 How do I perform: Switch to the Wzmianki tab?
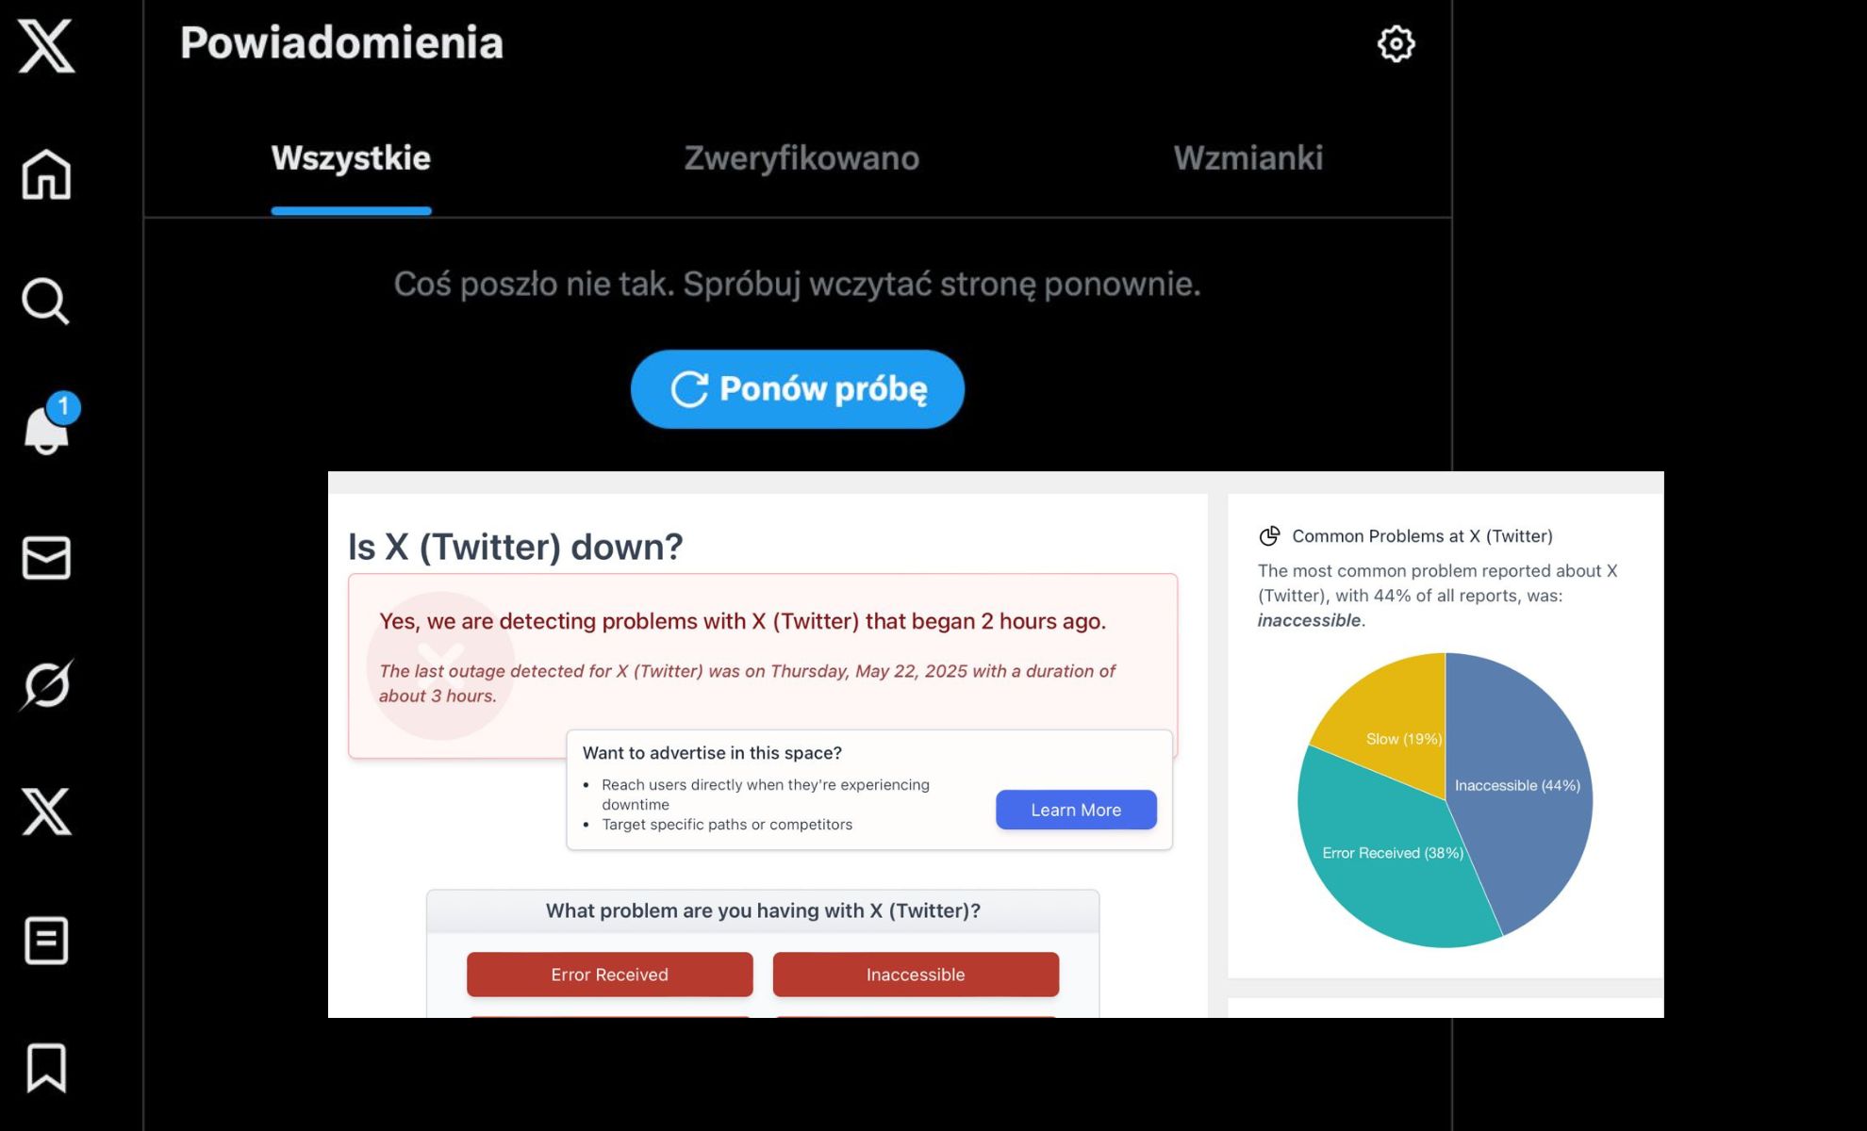(1247, 158)
